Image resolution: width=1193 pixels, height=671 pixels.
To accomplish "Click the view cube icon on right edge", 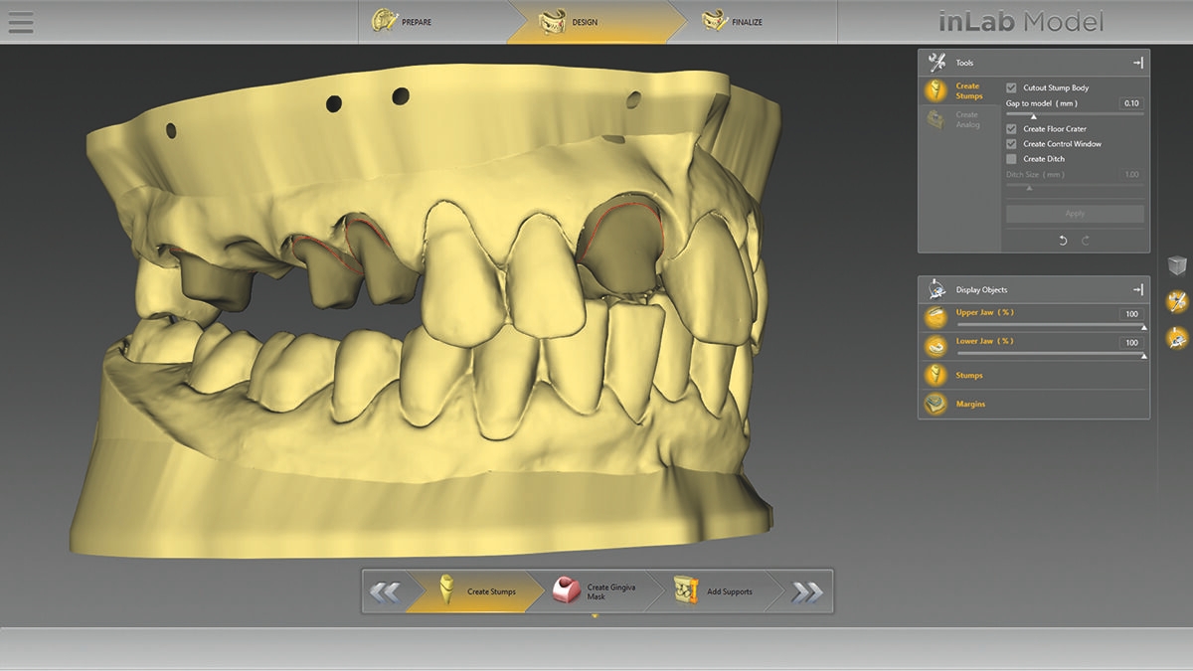I will 1177,265.
